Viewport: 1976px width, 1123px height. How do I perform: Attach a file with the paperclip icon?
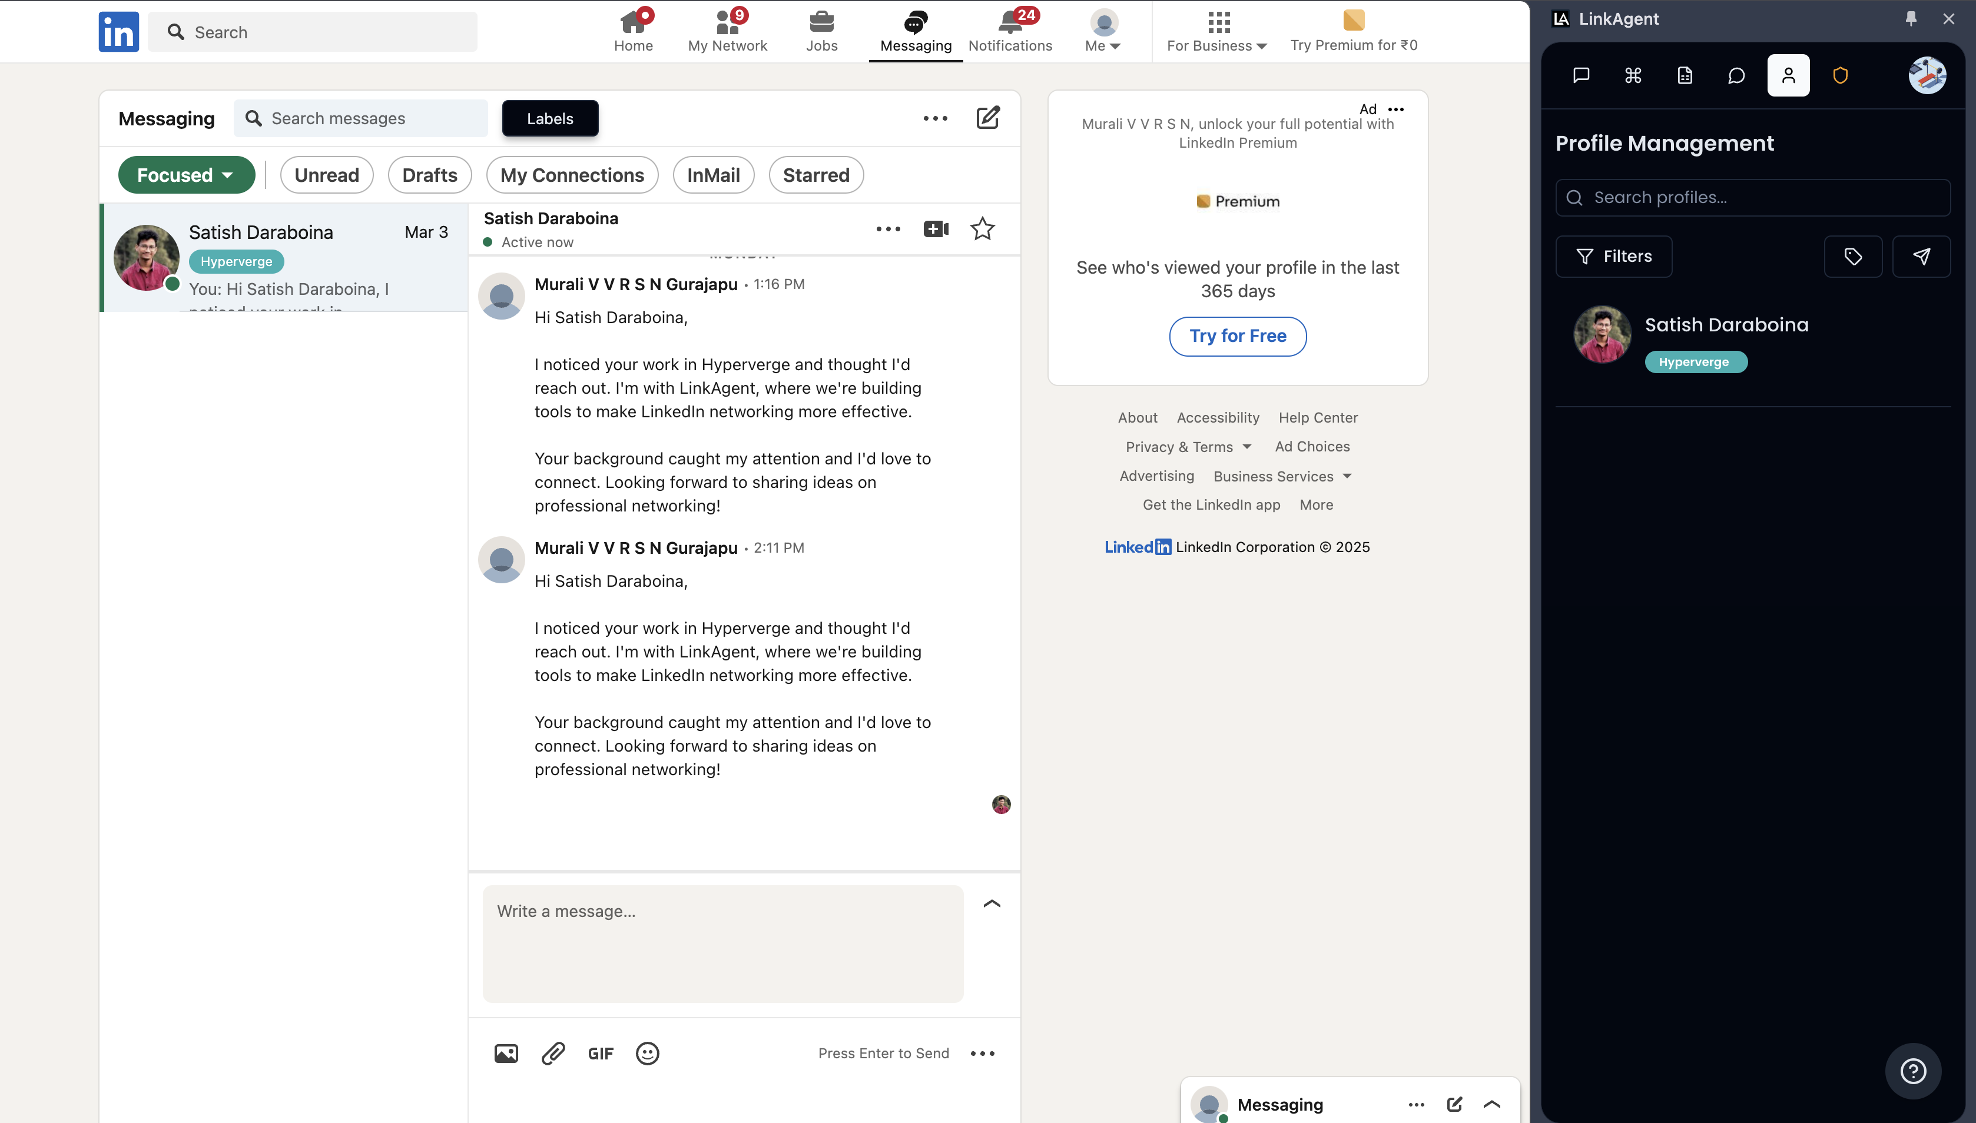click(x=553, y=1054)
